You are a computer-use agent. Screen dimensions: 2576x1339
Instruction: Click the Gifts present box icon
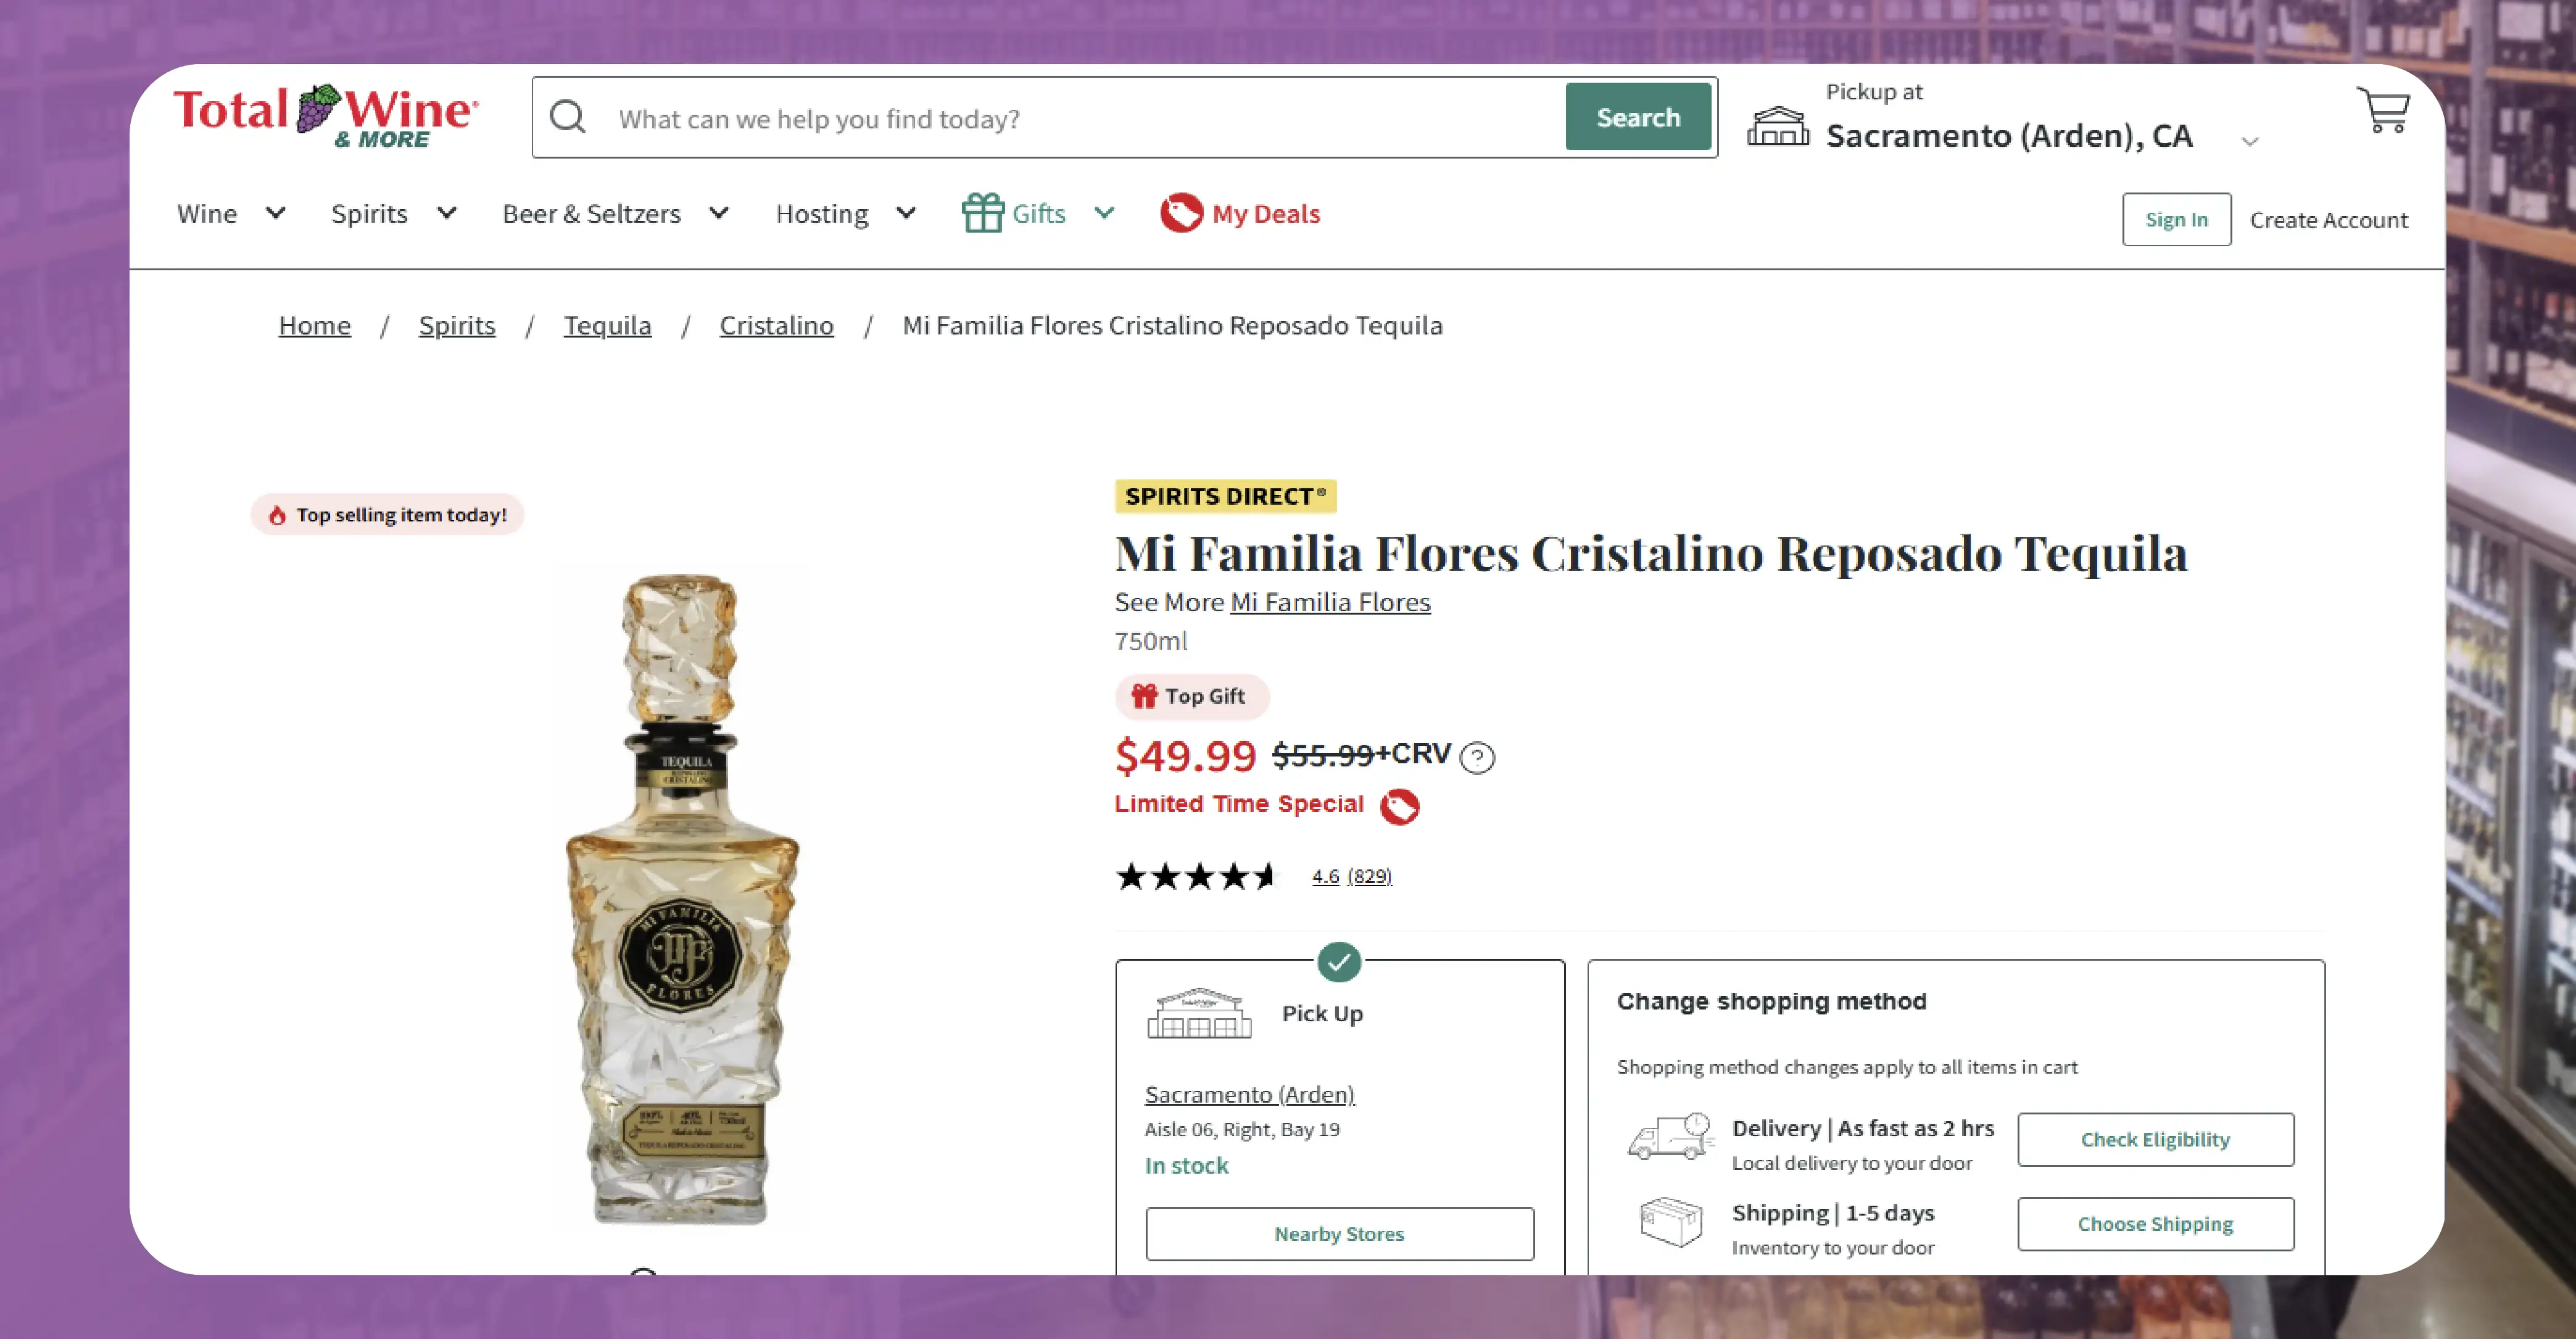[982, 213]
